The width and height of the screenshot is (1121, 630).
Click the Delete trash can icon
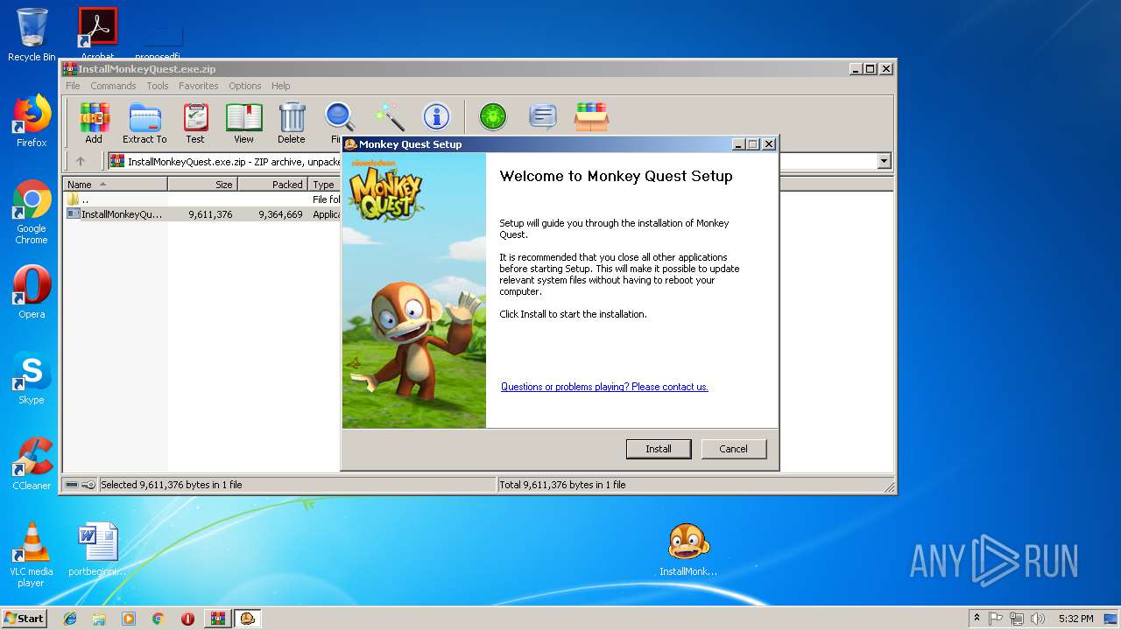tap(292, 122)
